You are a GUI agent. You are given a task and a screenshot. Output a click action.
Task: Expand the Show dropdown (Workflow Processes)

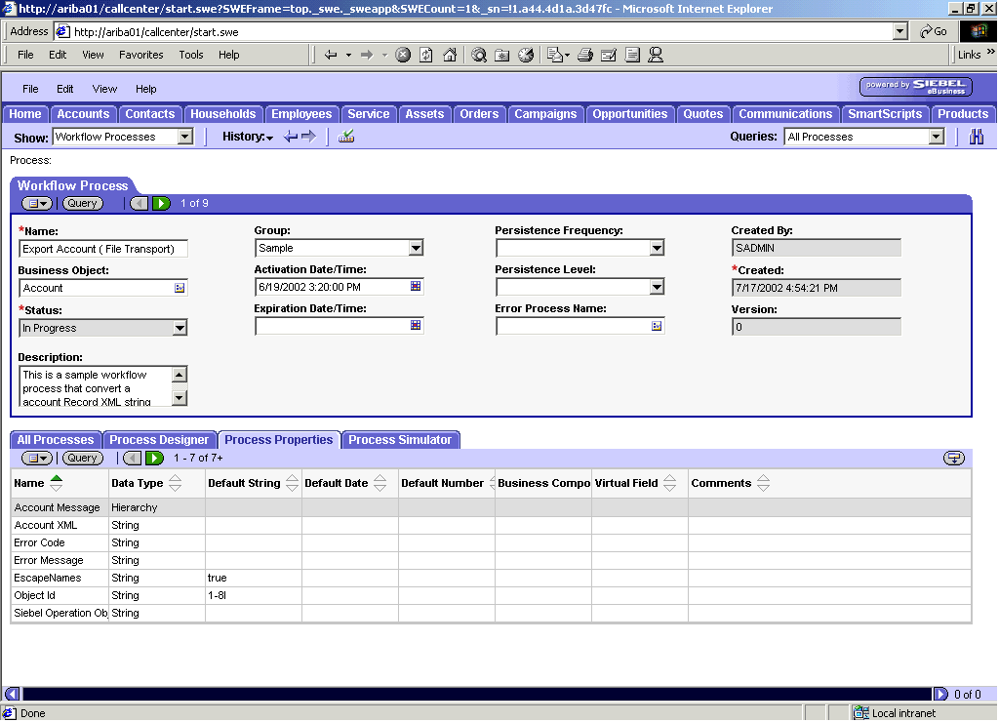point(184,137)
